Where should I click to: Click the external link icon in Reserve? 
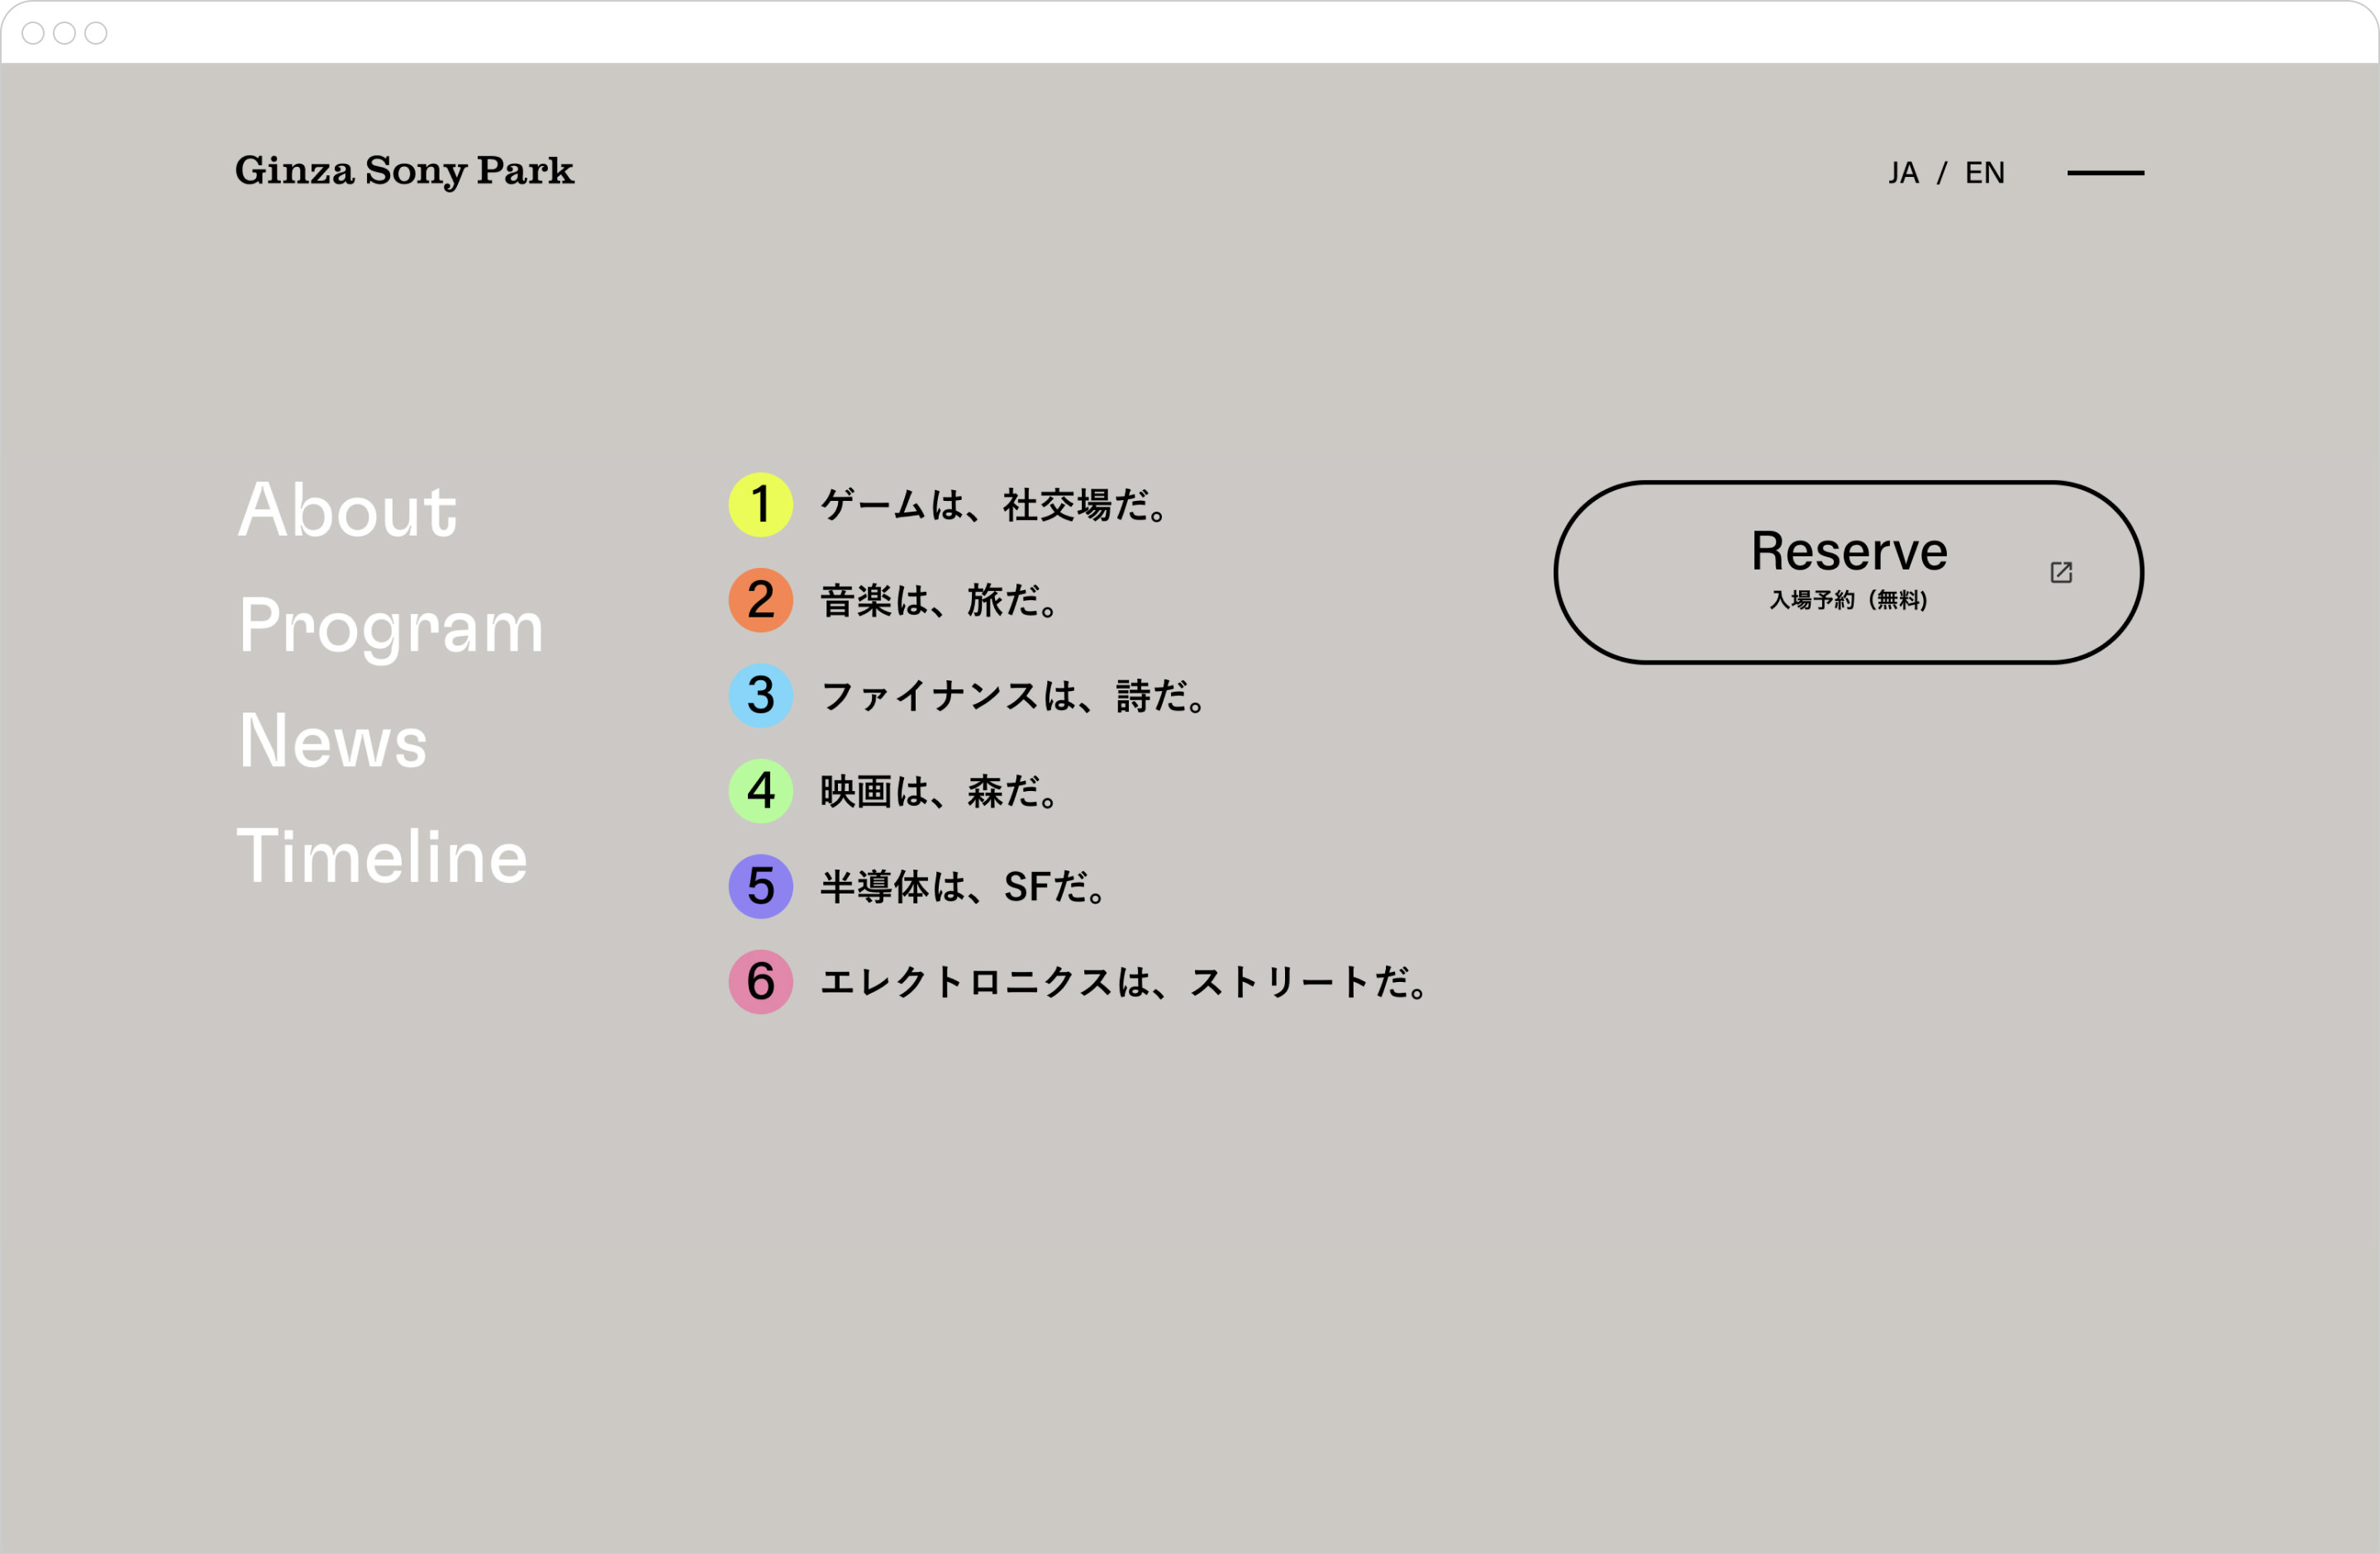[2061, 572]
